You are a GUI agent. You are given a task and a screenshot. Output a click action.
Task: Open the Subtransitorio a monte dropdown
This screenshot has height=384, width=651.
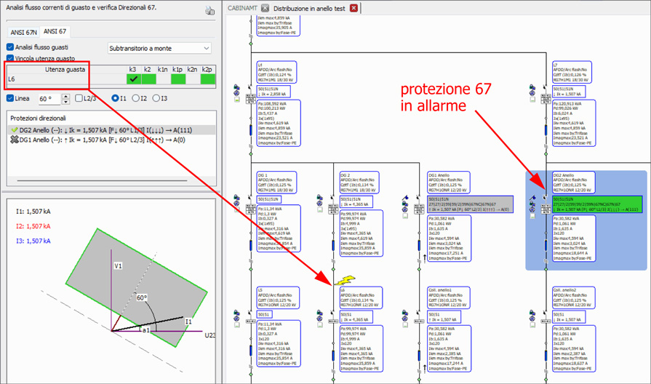point(159,48)
